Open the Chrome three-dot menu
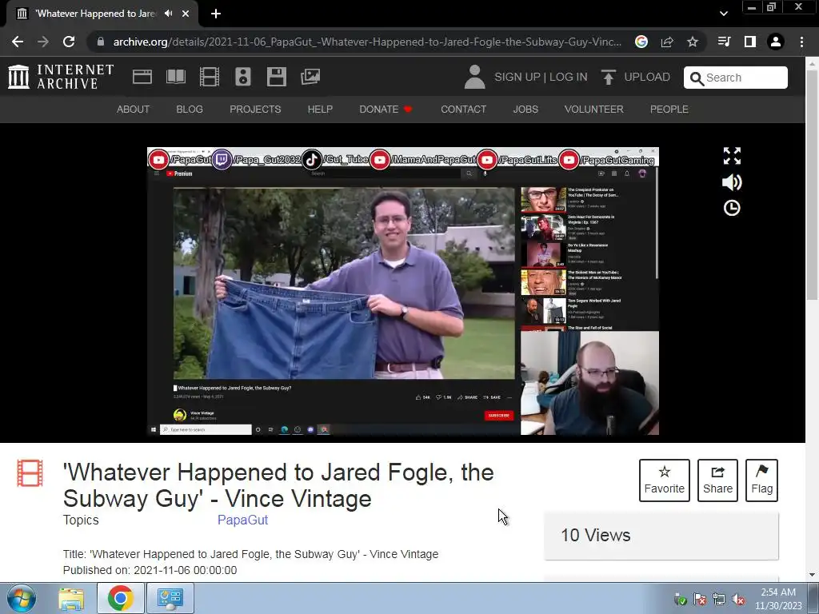The height and width of the screenshot is (614, 819). tap(801, 42)
